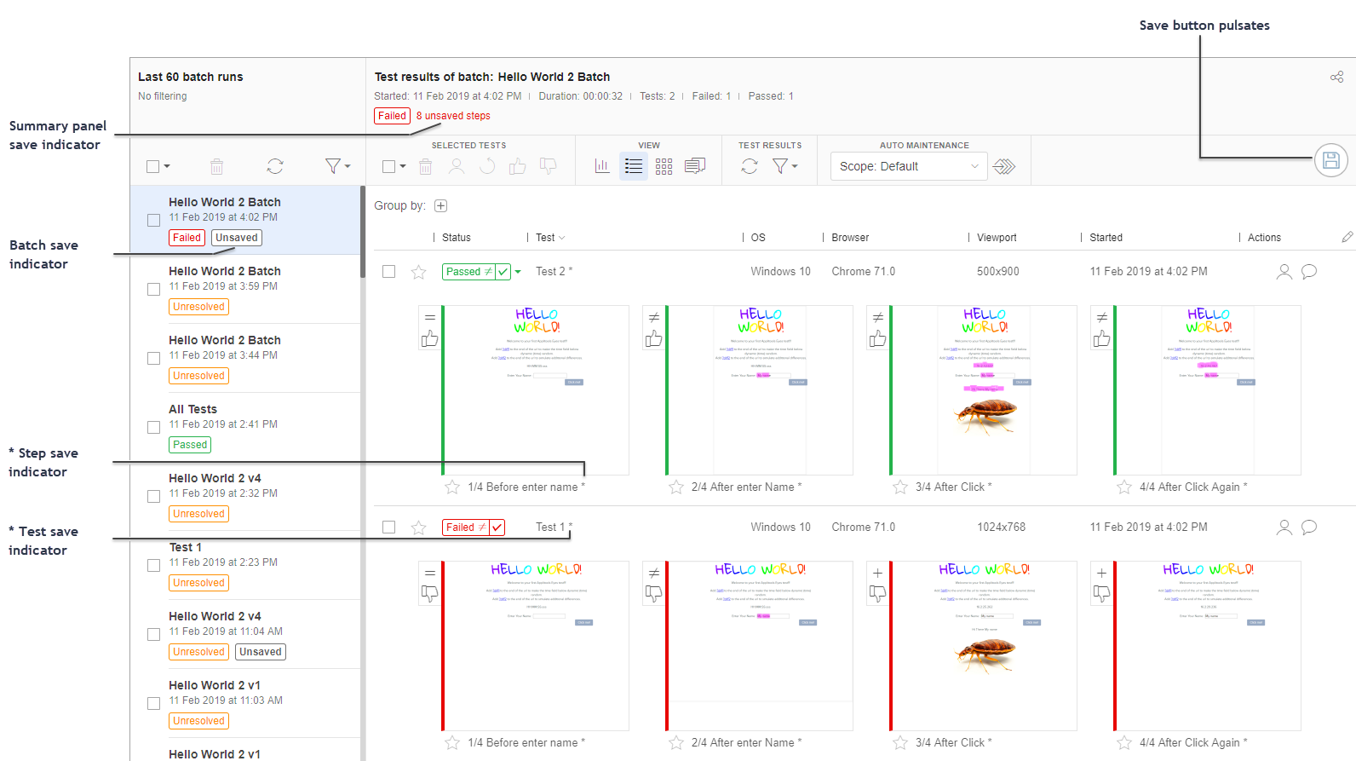Check the All Tests batch checkbox

tap(154, 427)
